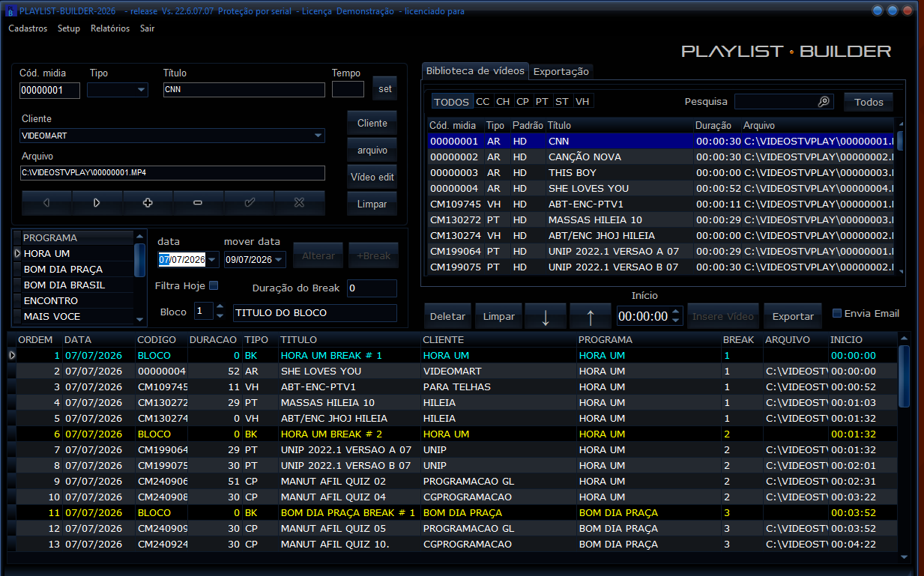The height and width of the screenshot is (576, 924).
Task: Click the magnifier icon in Pesquisa field
Action: (824, 102)
